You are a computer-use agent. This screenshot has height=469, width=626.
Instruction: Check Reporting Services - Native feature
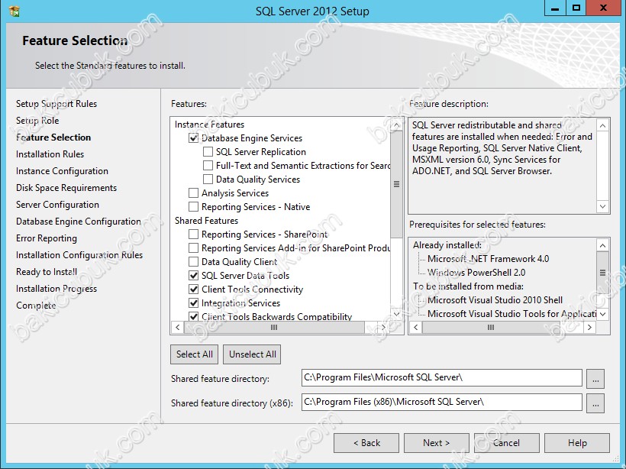(x=194, y=206)
